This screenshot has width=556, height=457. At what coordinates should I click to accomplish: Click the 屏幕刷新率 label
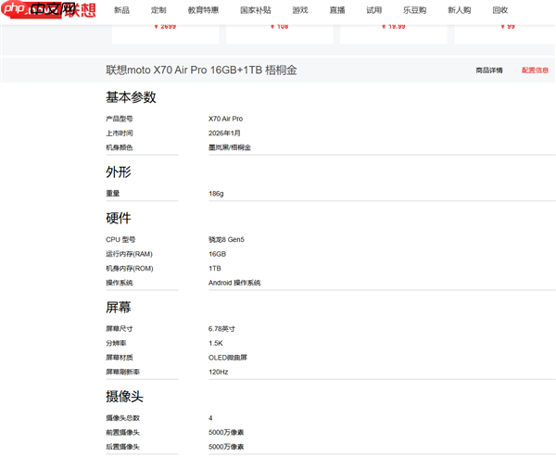(122, 372)
